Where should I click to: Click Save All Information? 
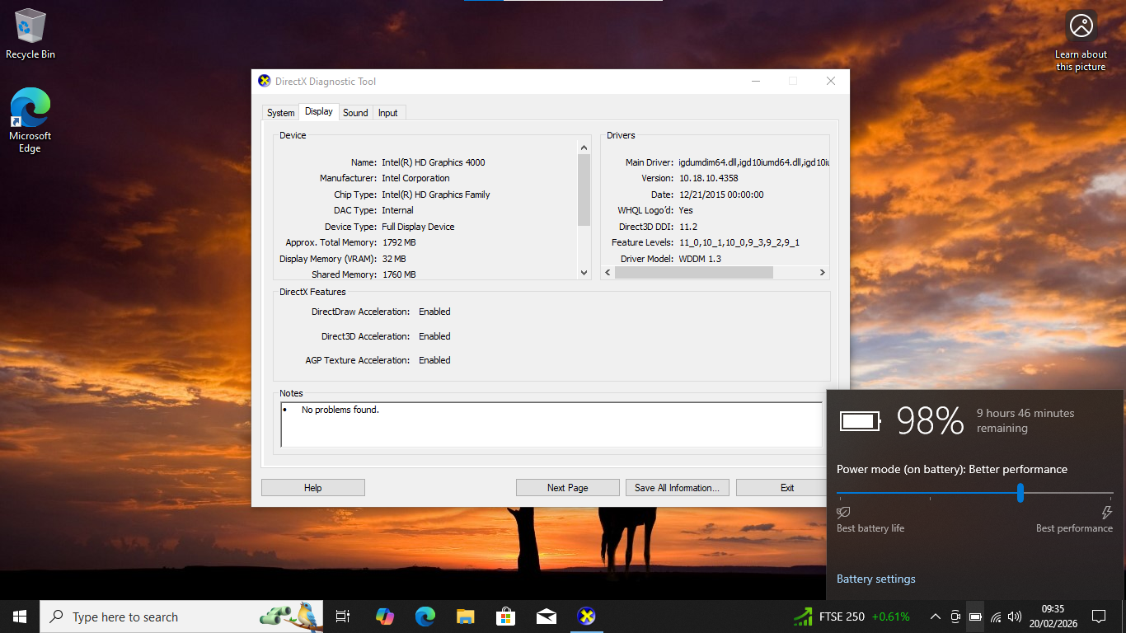[677, 487]
